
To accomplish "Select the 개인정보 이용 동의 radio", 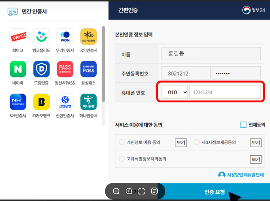I will point(122,142).
